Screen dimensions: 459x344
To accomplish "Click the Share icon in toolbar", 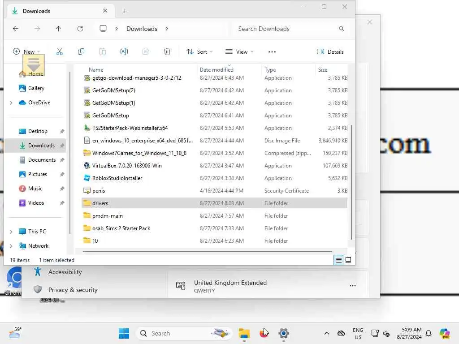I will (x=146, y=52).
